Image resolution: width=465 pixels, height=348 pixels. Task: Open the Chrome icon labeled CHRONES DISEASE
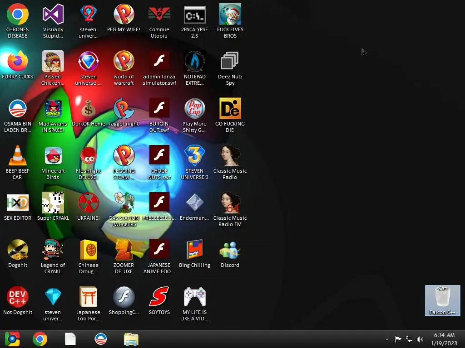click(18, 14)
